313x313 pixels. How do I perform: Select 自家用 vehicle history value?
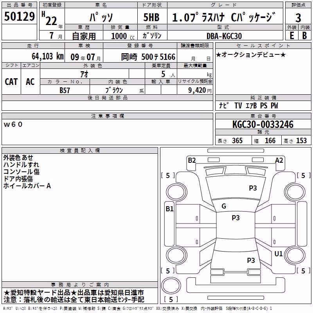point(84,36)
